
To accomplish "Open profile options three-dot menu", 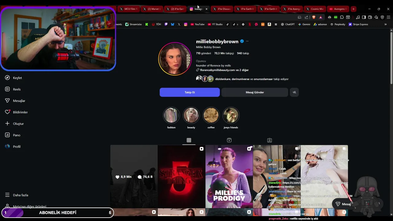I will (247, 41).
